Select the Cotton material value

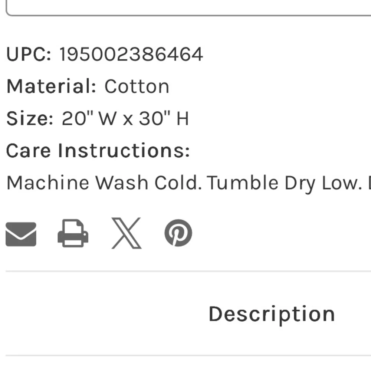point(137,86)
